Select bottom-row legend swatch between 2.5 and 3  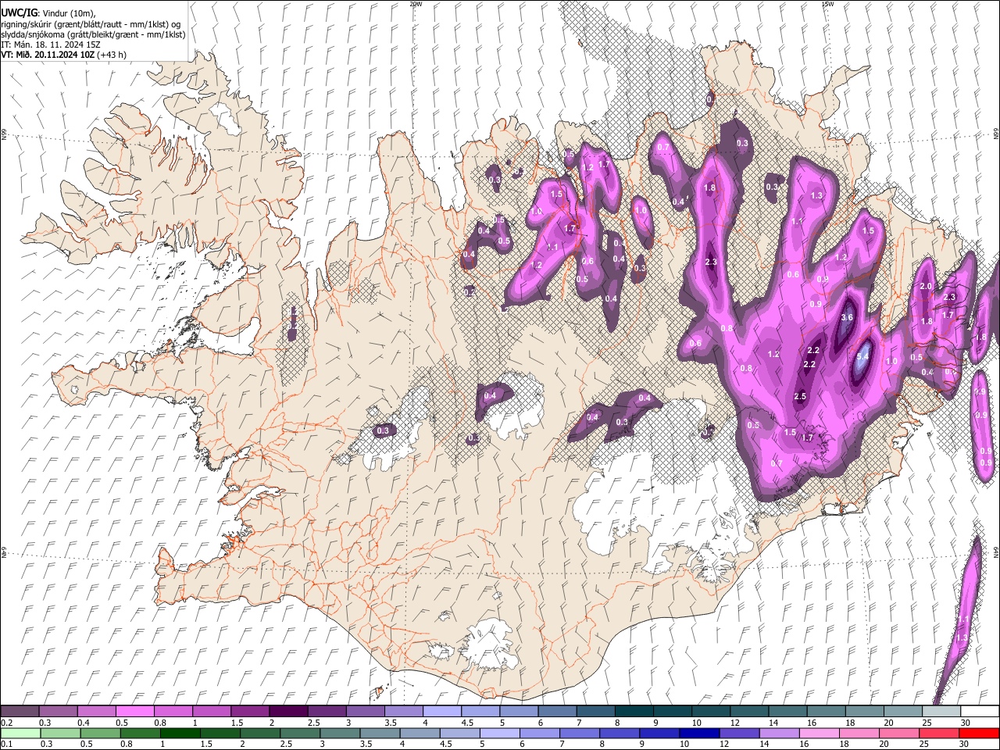(x=300, y=733)
